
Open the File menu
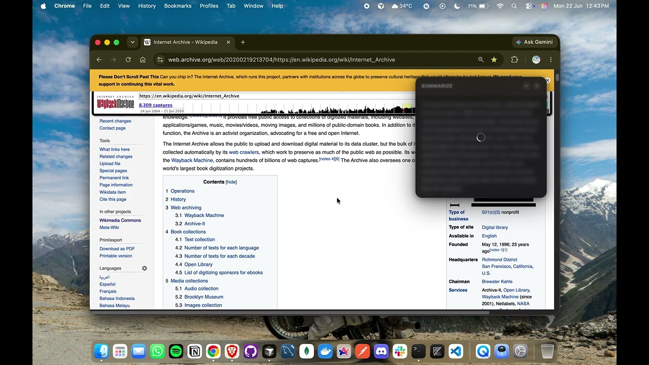[87, 6]
